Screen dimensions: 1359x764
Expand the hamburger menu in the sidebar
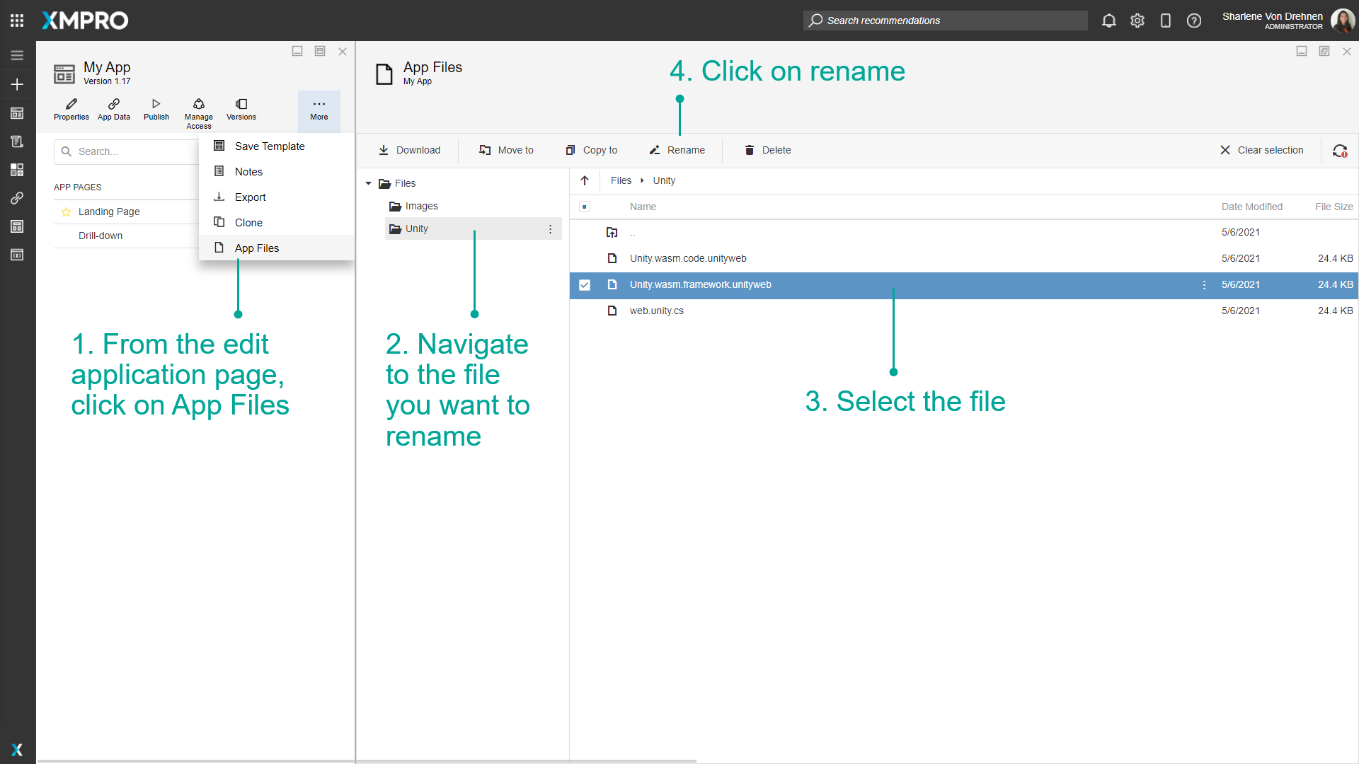(x=17, y=54)
